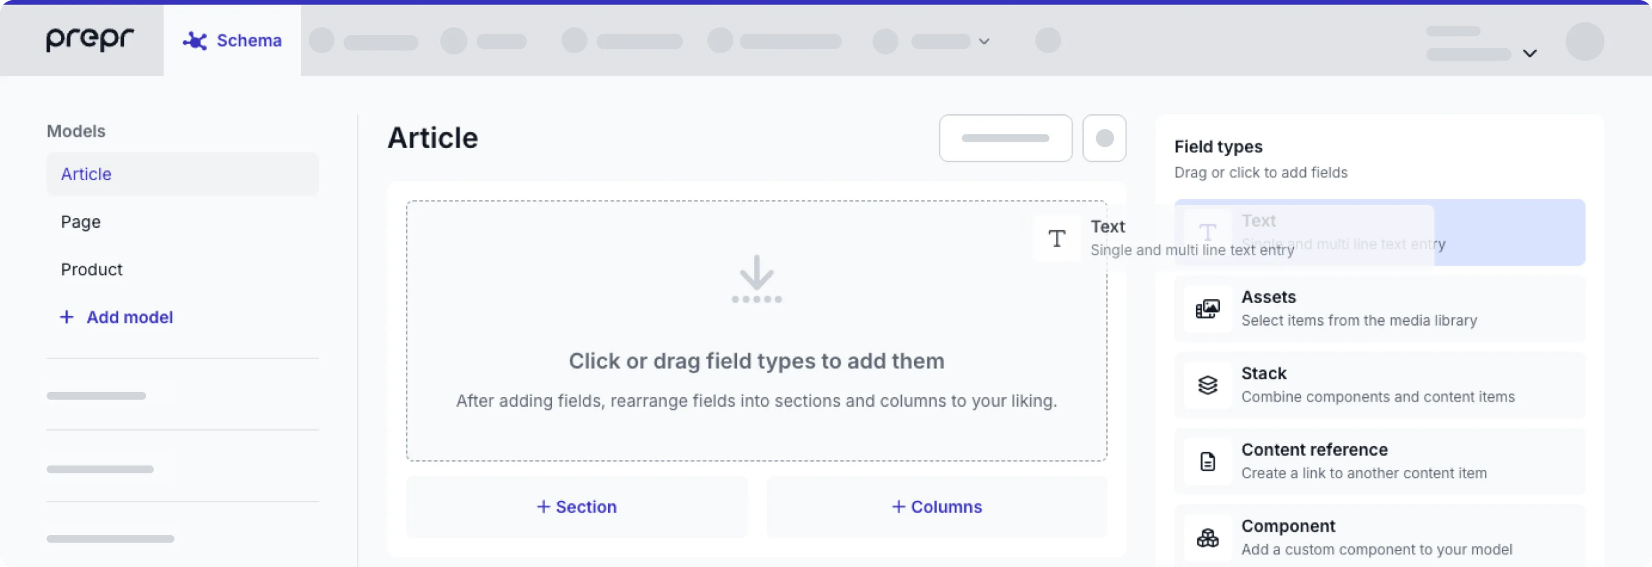The image size is (1652, 567).
Task: Click the drop zone heading text
Action: click(757, 361)
